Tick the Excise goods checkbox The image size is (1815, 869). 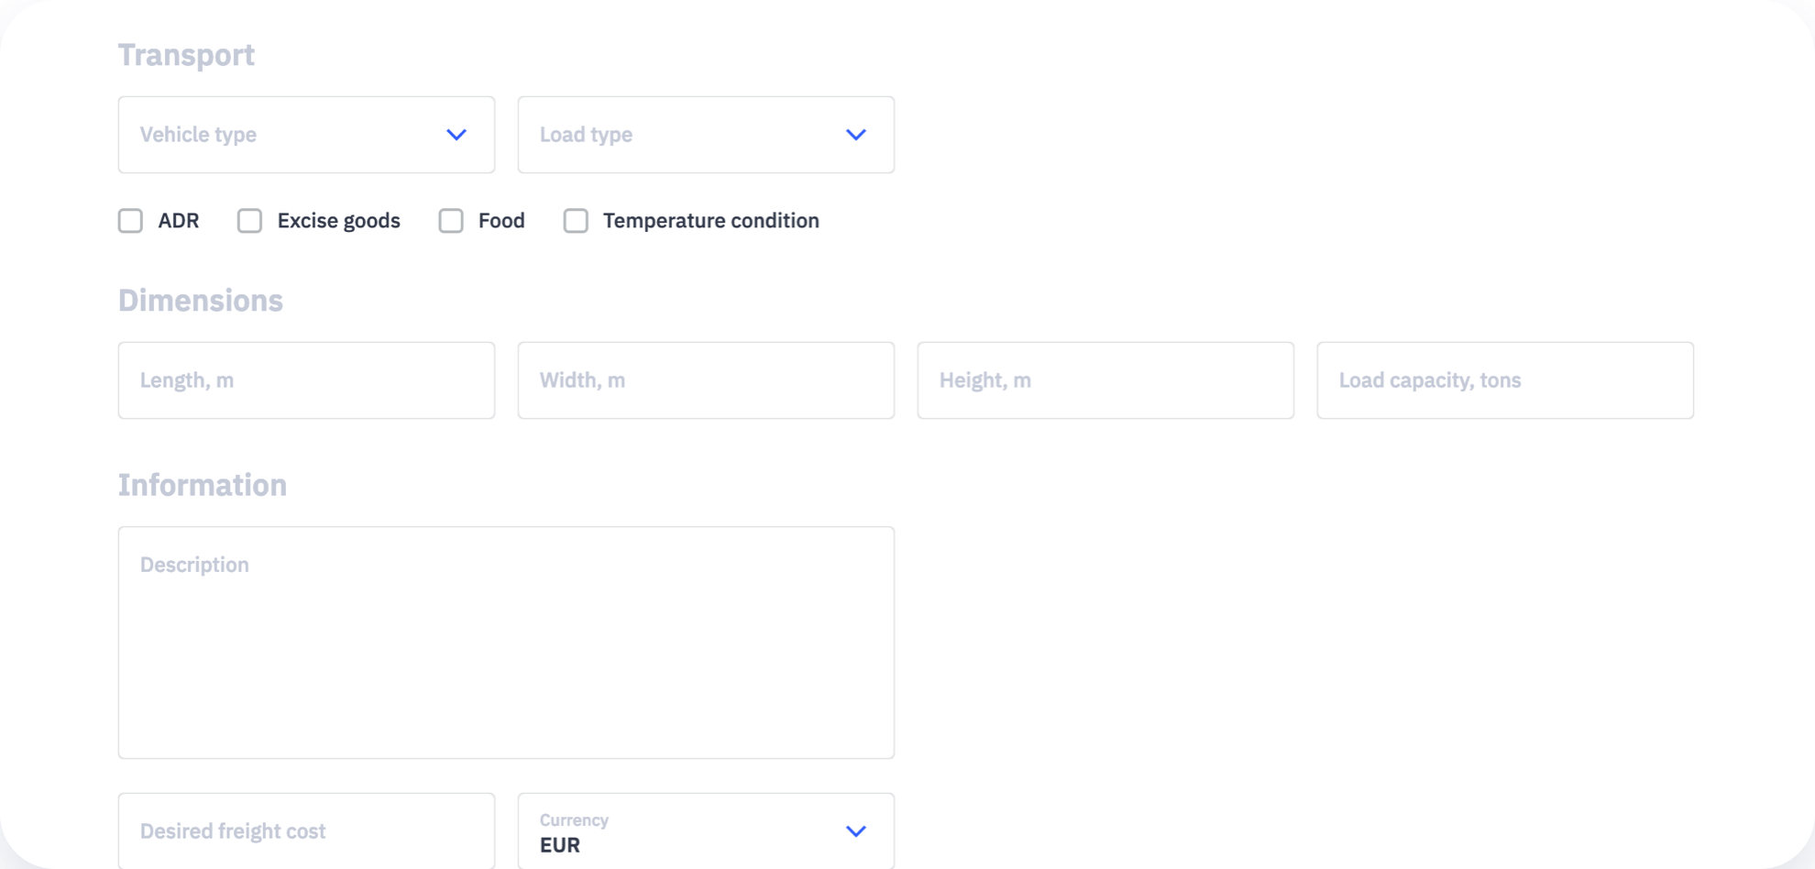click(249, 221)
